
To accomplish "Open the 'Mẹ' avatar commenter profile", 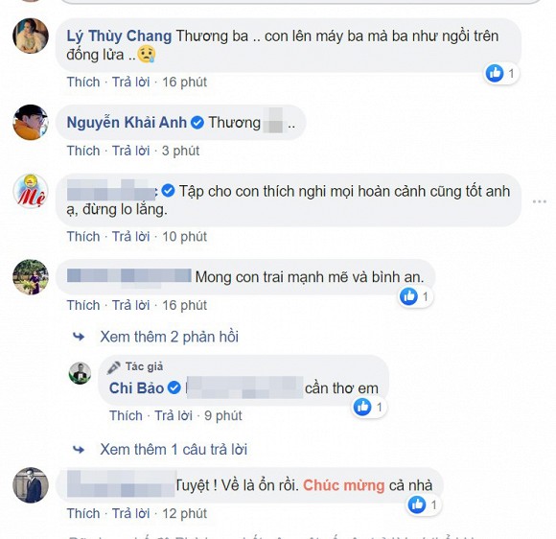I will tap(31, 191).
